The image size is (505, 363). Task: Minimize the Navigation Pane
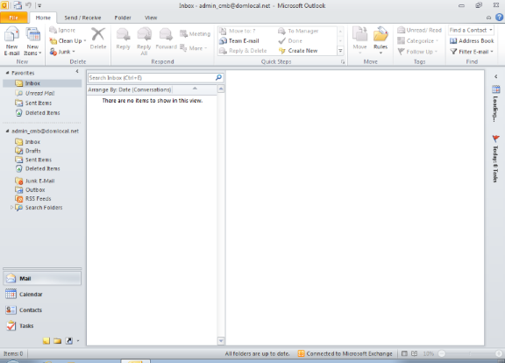click(77, 72)
